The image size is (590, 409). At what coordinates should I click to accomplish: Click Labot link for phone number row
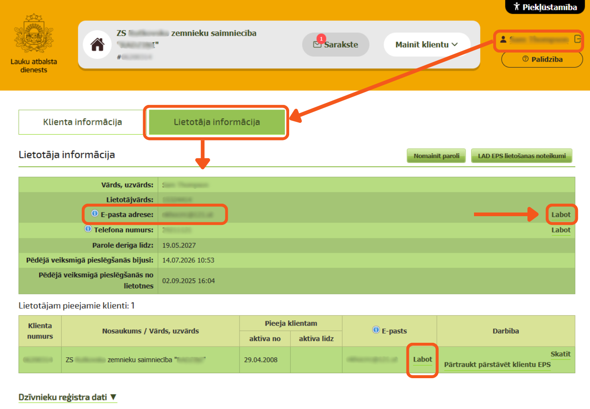pyautogui.click(x=561, y=230)
